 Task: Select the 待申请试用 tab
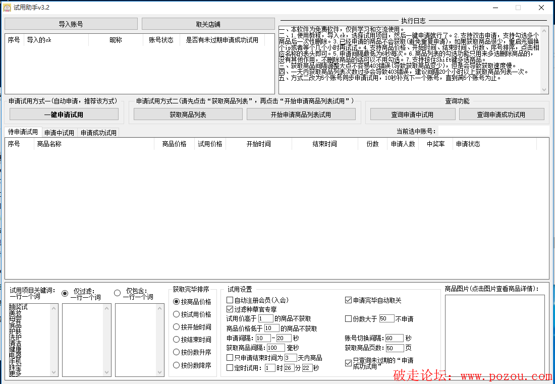[x=22, y=132]
